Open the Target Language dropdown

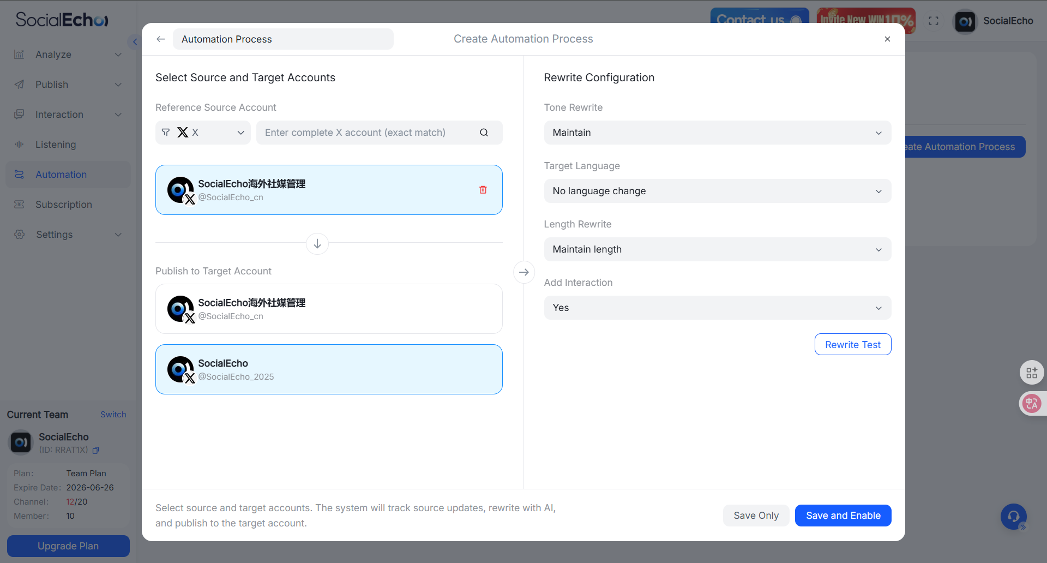point(717,191)
